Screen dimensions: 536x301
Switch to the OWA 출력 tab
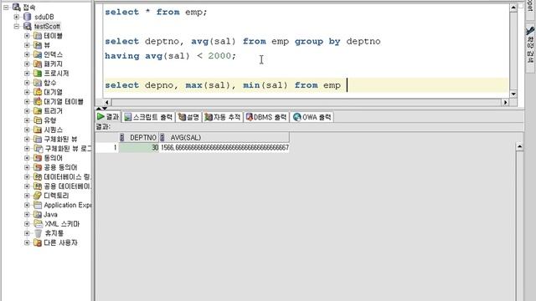(x=312, y=117)
